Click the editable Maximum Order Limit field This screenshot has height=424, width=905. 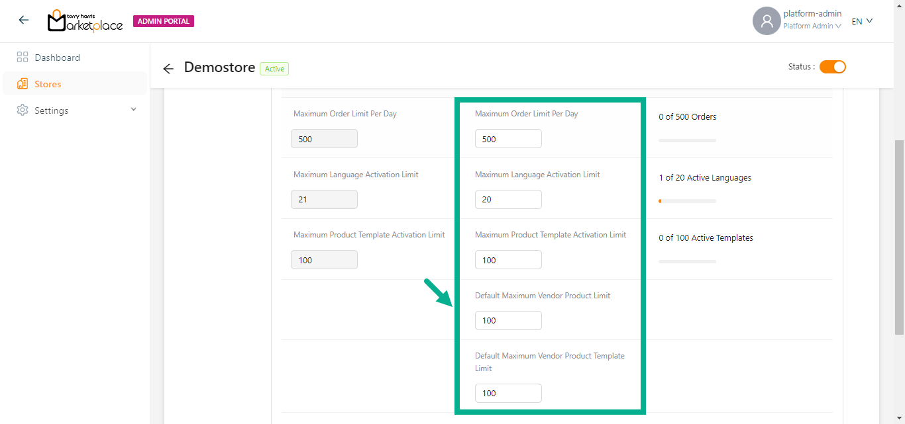[508, 139]
